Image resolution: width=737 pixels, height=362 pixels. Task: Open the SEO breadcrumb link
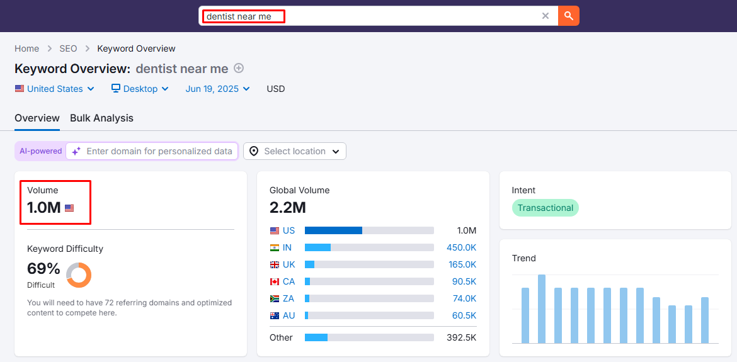click(x=68, y=48)
